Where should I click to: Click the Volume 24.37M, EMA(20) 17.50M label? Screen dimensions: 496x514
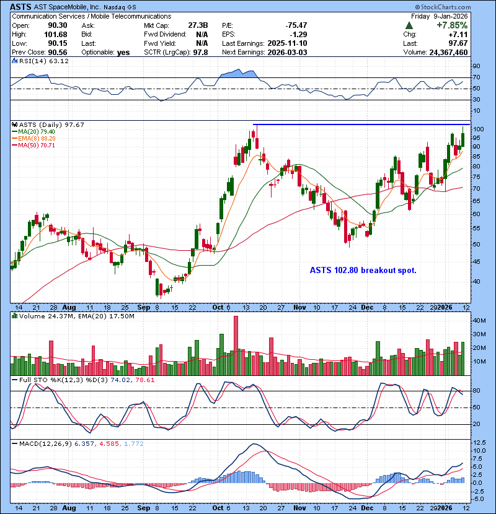[x=76, y=316]
